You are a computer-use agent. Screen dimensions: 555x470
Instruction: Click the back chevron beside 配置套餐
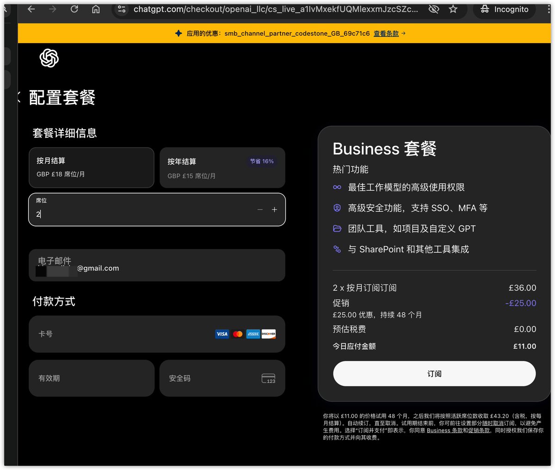point(19,97)
